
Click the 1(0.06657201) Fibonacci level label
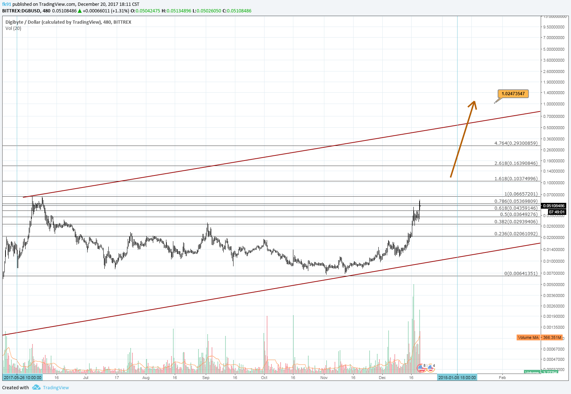521,194
